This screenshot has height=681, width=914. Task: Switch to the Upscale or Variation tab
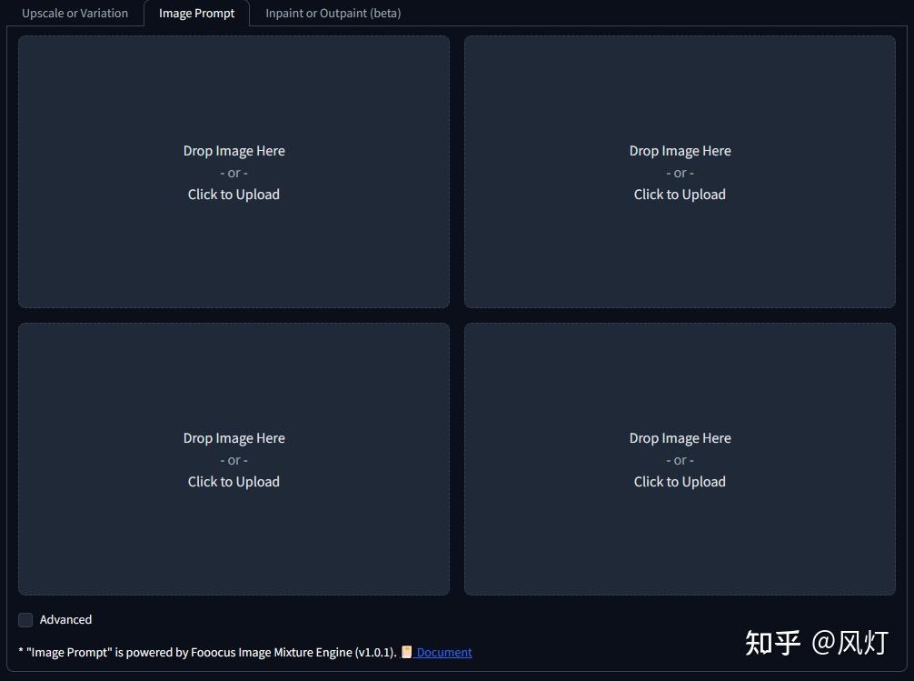coord(75,13)
